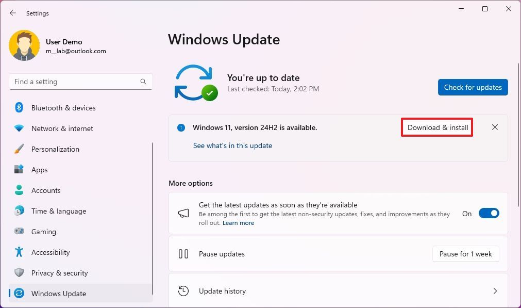This screenshot has width=521, height=308.
Task: Minimize the Settings window
Action: (461, 9)
